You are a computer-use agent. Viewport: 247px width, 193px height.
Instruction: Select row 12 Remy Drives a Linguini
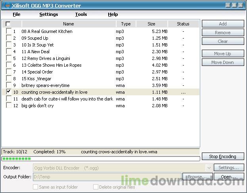(101, 58)
